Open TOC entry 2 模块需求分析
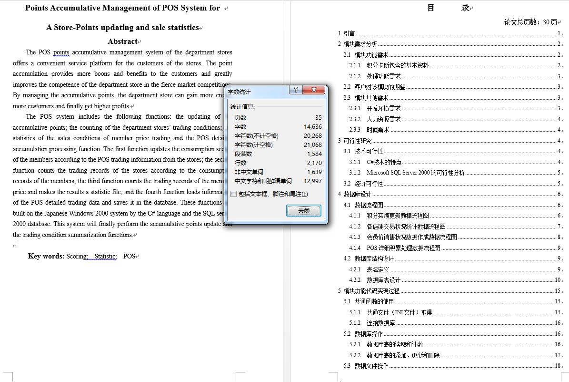The image size is (569, 382). click(449, 44)
